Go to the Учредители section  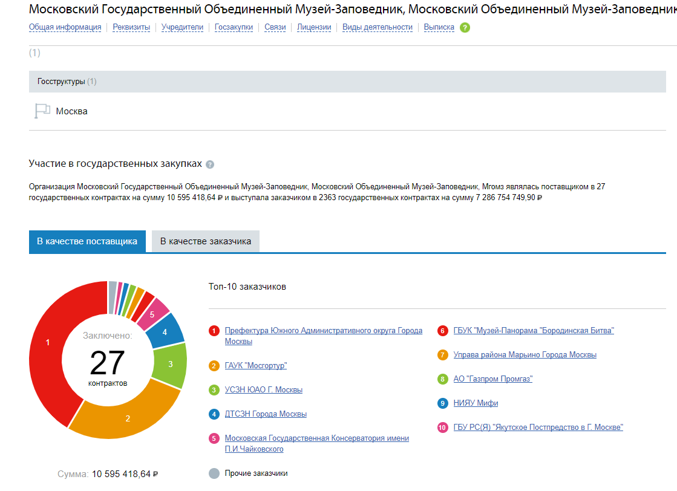[x=182, y=27]
